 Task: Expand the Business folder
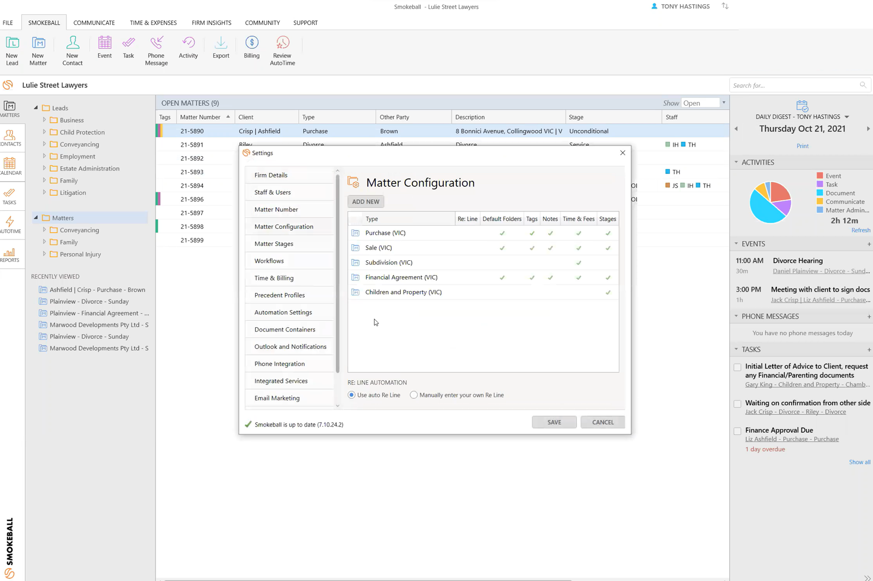click(45, 120)
